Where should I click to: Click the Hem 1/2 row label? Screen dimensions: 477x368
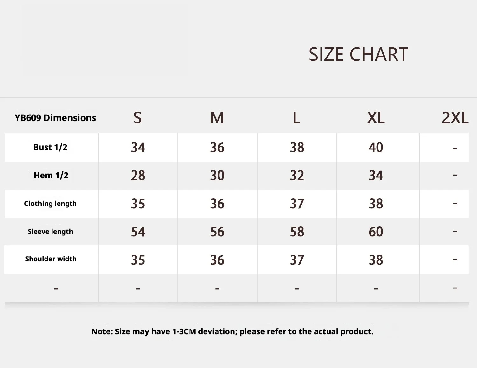pyautogui.click(x=51, y=175)
